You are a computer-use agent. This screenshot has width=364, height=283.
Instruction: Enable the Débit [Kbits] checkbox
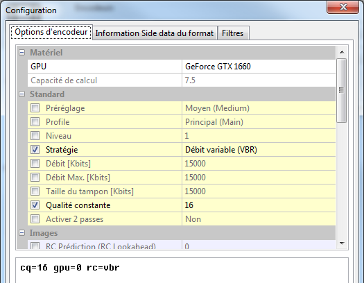point(35,164)
